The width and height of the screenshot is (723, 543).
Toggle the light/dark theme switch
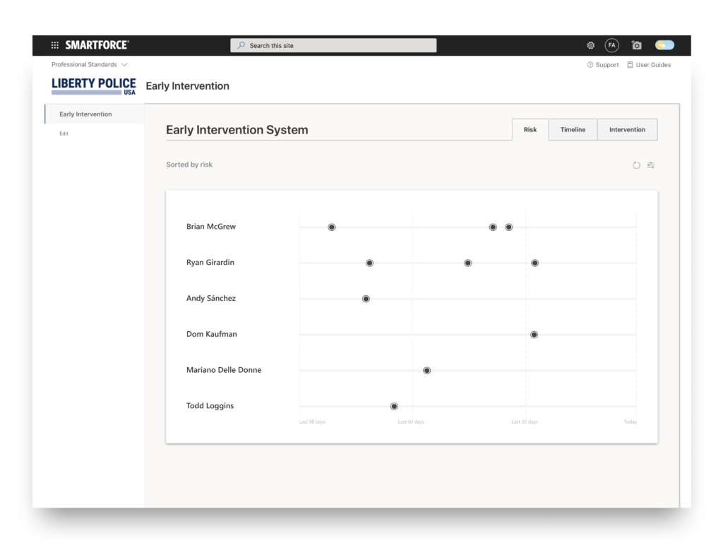pos(664,45)
